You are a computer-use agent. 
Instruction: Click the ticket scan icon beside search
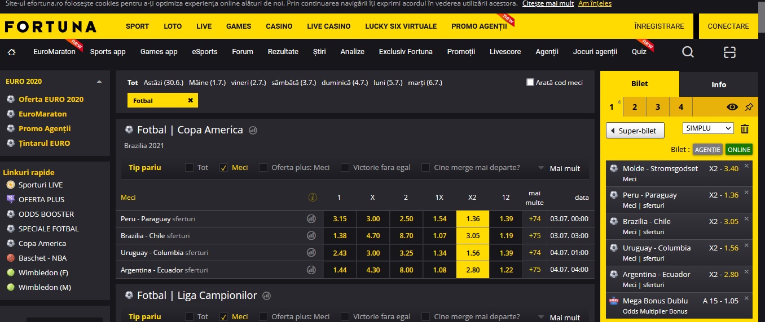pos(730,52)
